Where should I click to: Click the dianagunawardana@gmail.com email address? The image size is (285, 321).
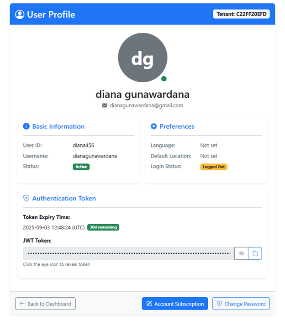(146, 105)
